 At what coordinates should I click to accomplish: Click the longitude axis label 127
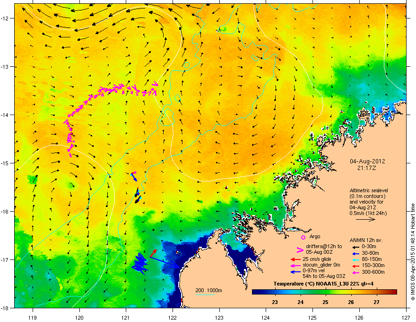[406, 317]
